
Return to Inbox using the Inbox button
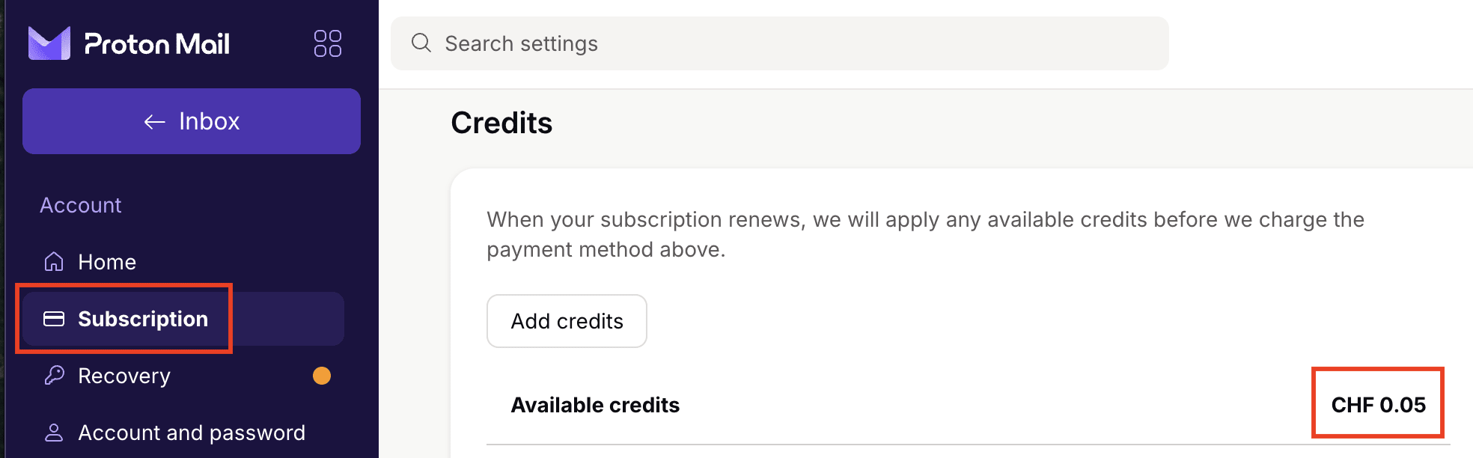coord(191,120)
